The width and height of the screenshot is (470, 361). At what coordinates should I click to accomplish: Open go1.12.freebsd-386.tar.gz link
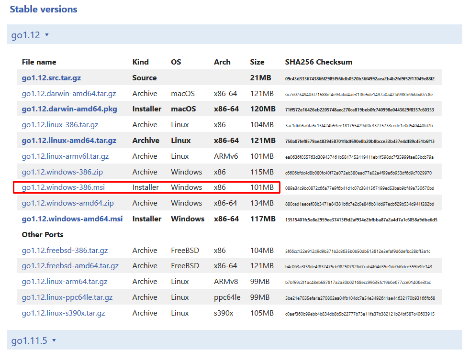click(65, 251)
